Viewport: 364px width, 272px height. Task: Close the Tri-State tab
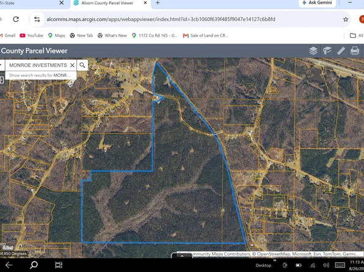(x=62, y=3)
